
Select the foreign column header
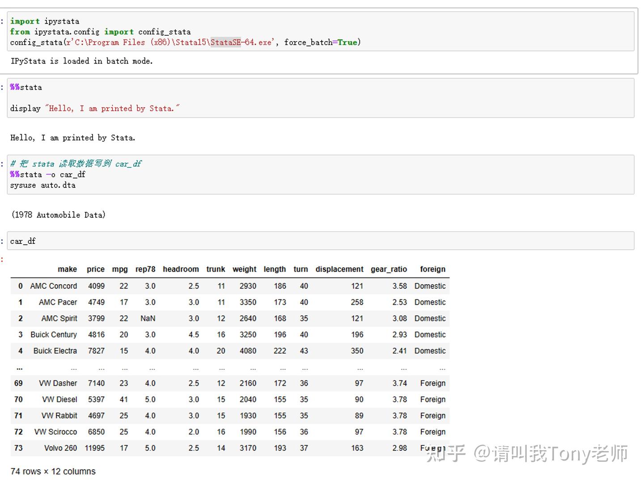[x=432, y=269]
